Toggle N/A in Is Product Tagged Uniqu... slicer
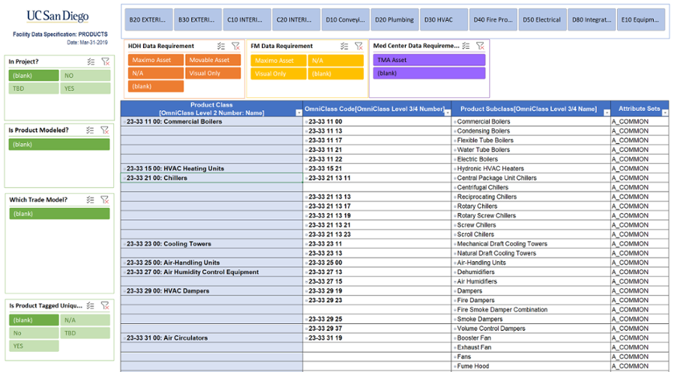This screenshot has width=674, height=372. 85,320
